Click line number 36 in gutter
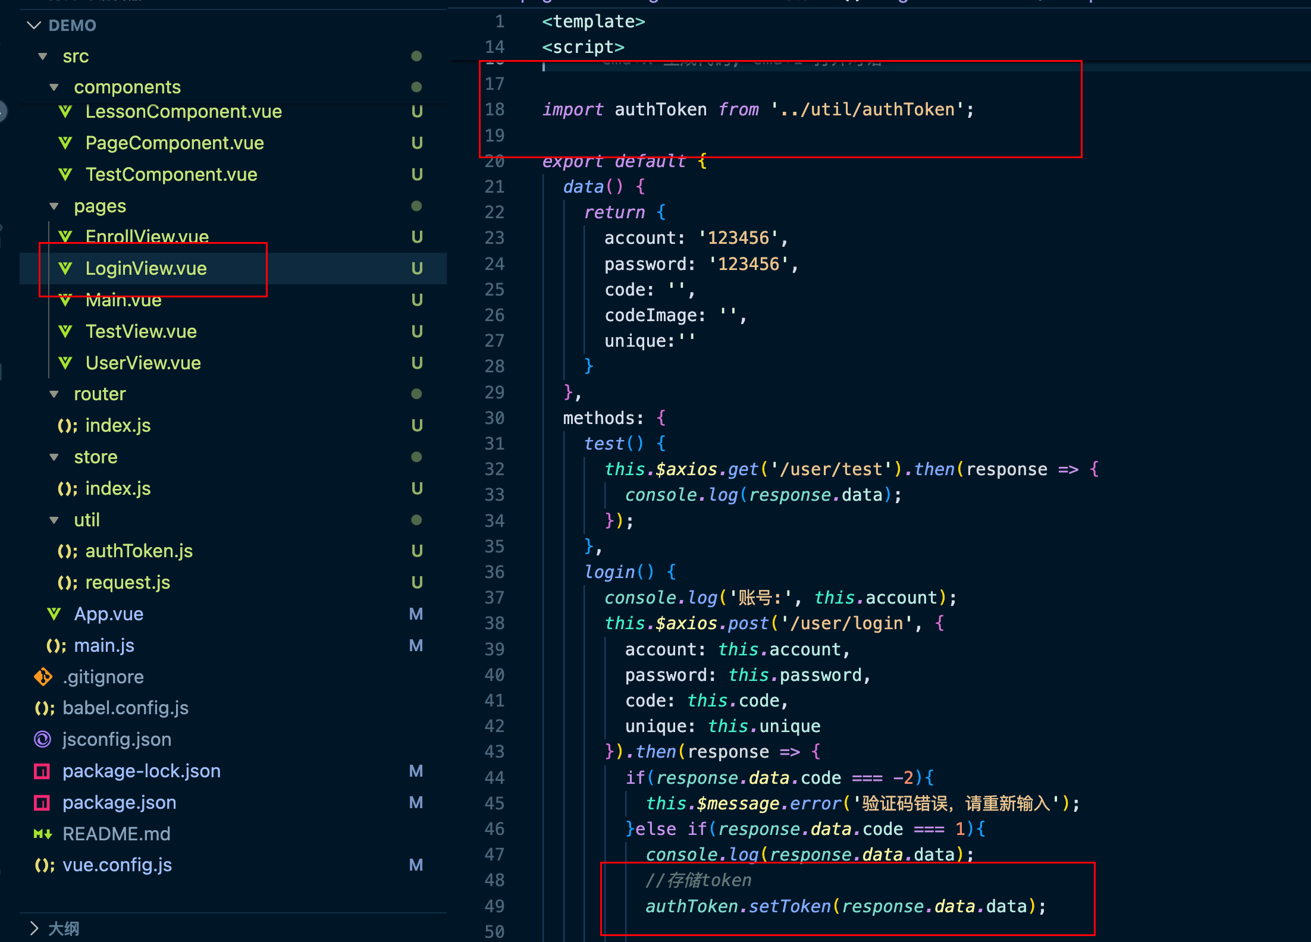This screenshot has width=1311, height=942. click(494, 572)
